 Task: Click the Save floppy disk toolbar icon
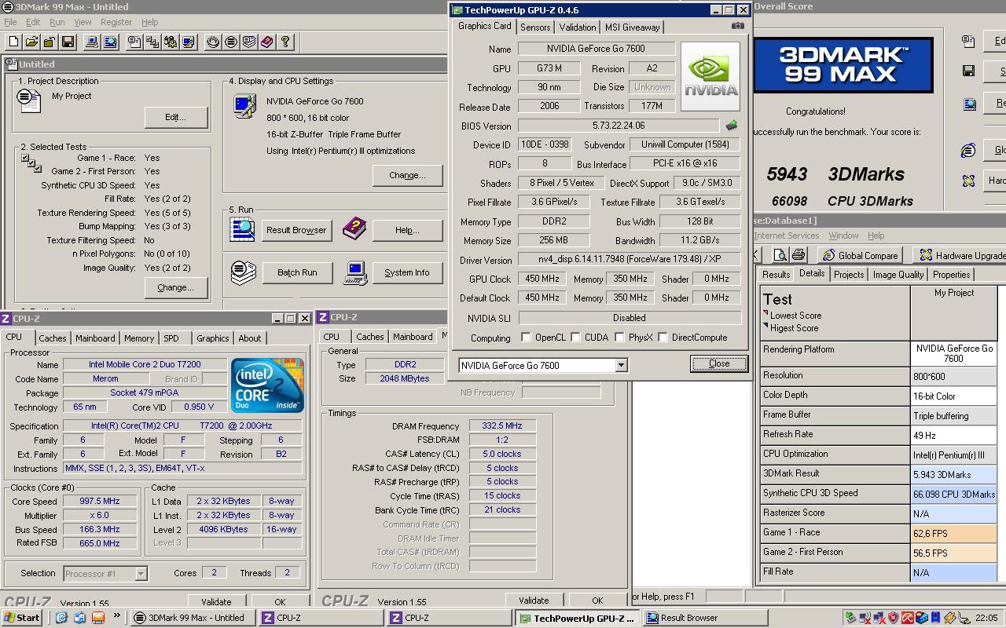click(68, 42)
